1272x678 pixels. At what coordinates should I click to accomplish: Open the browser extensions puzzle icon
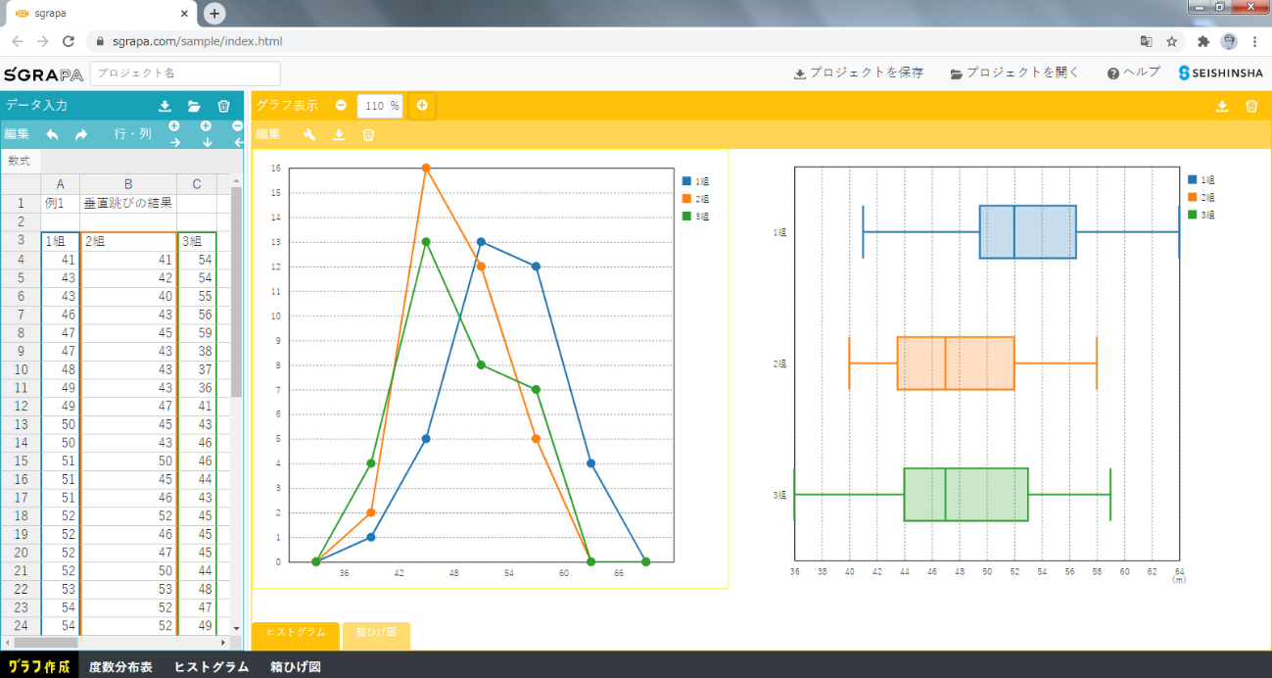click(1203, 41)
